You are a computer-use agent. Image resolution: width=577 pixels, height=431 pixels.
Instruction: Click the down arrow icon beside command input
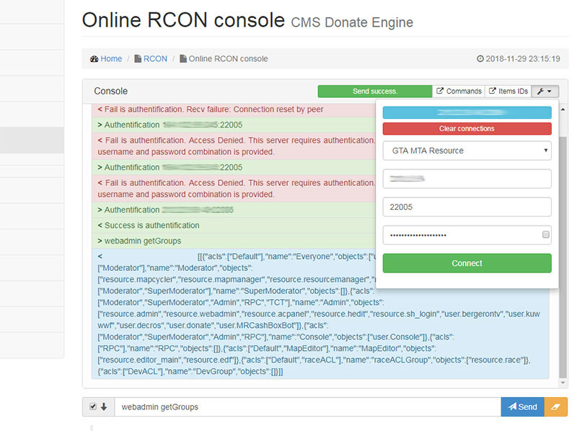coord(103,406)
